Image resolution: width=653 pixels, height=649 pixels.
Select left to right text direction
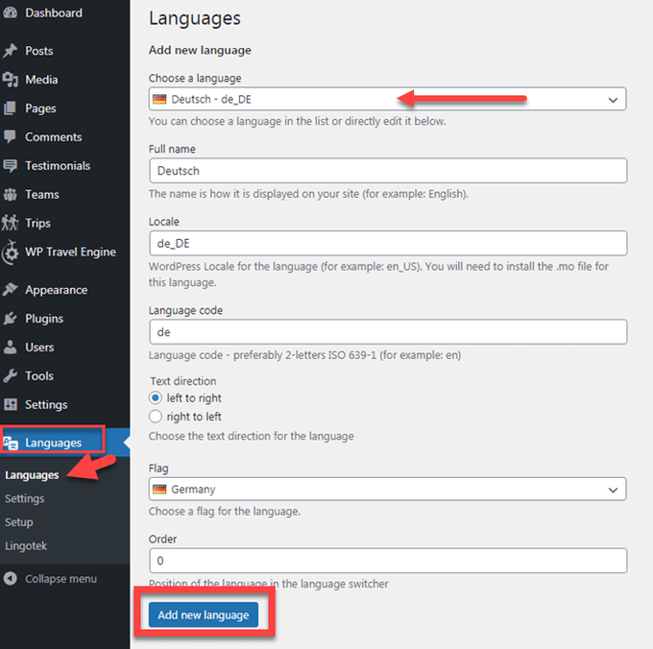(156, 398)
